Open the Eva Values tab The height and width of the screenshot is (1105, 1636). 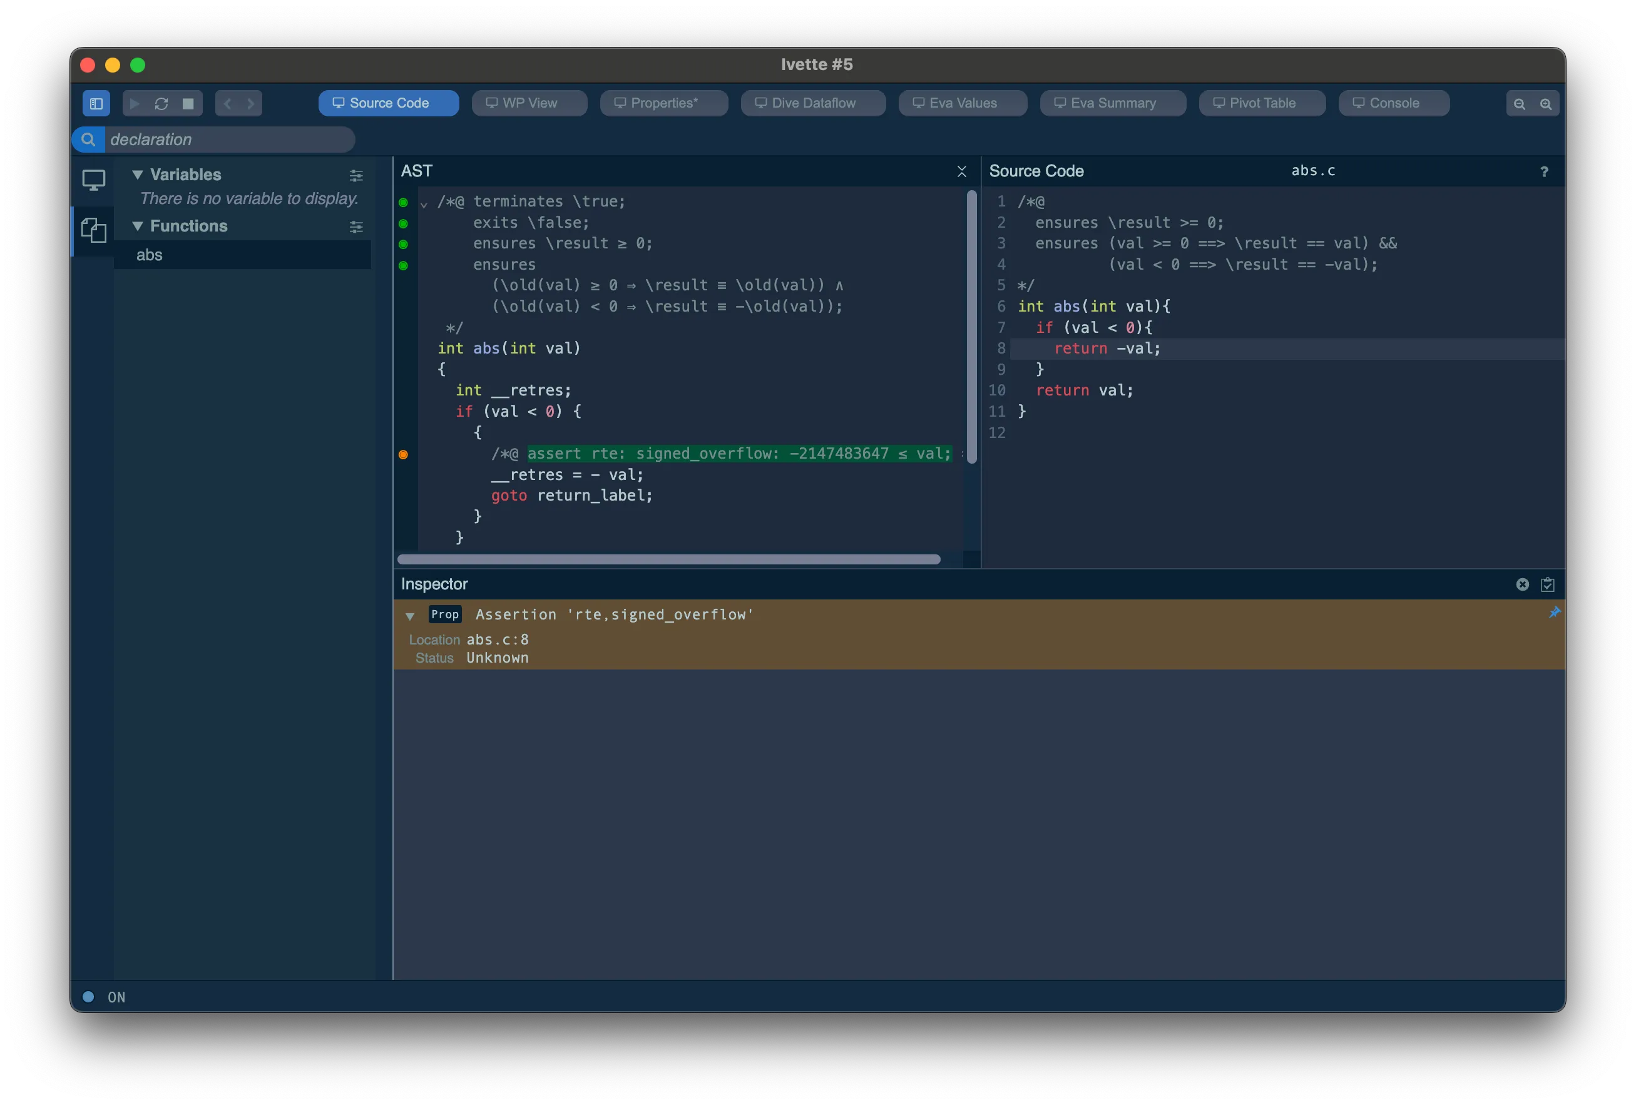[963, 103]
